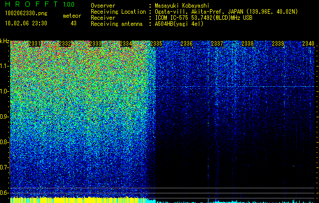Click the 2332 time marker
Screen dimensions: 319x203
[x=65, y=44]
